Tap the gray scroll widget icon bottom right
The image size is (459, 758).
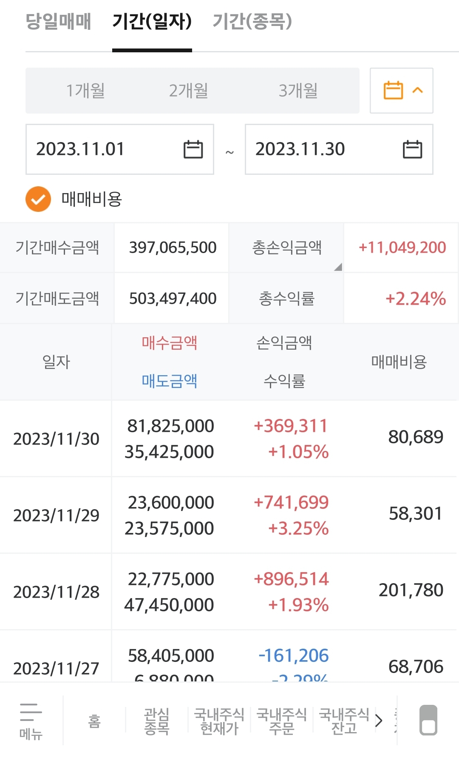[x=428, y=720]
